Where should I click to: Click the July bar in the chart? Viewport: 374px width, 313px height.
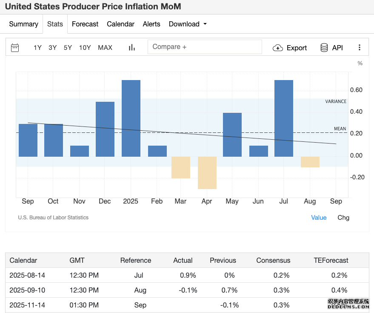pyautogui.click(x=284, y=118)
